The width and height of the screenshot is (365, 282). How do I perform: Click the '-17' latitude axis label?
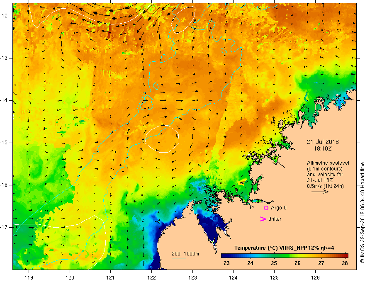click(x=4, y=227)
